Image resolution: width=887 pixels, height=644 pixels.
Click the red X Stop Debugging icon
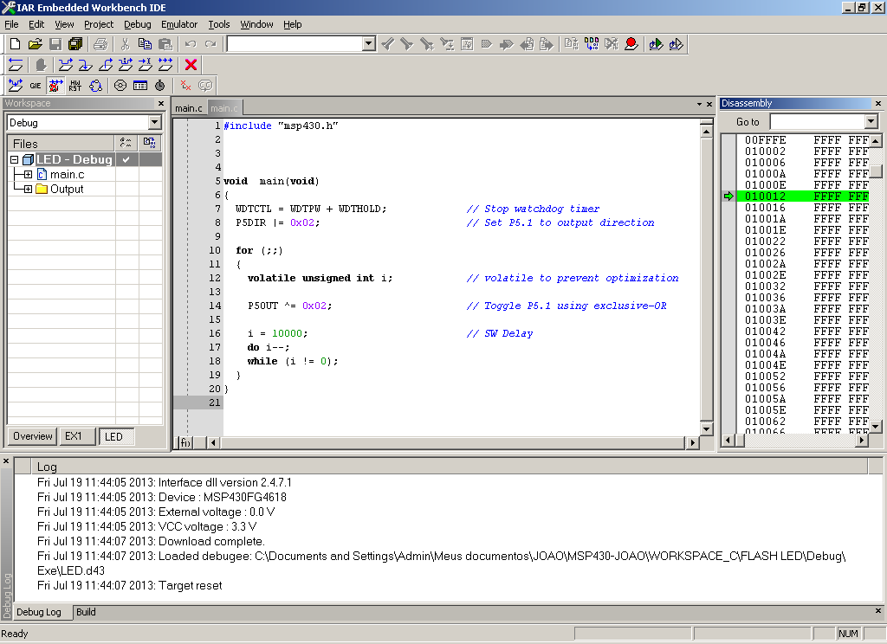pyautogui.click(x=191, y=65)
